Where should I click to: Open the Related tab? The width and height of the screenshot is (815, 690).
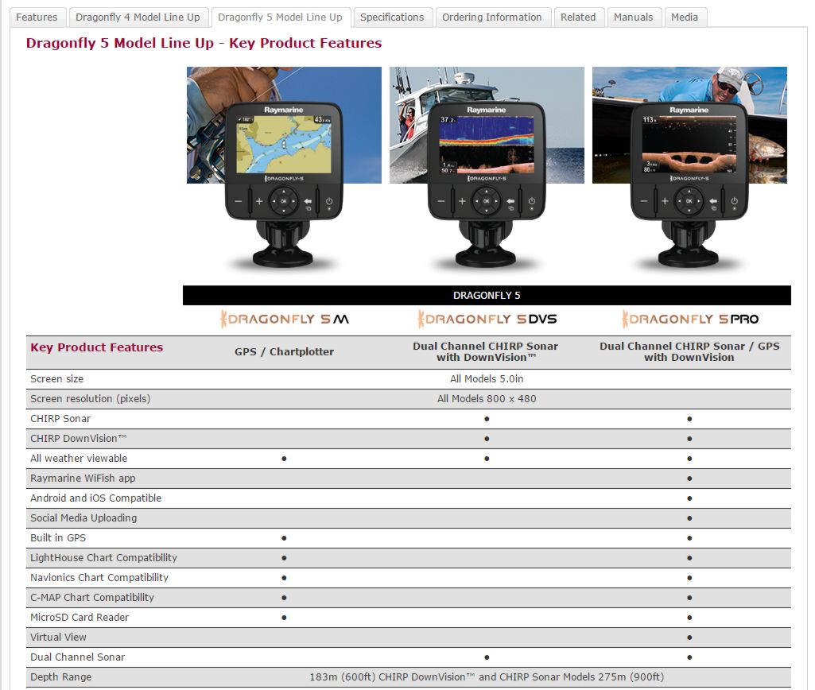click(578, 17)
